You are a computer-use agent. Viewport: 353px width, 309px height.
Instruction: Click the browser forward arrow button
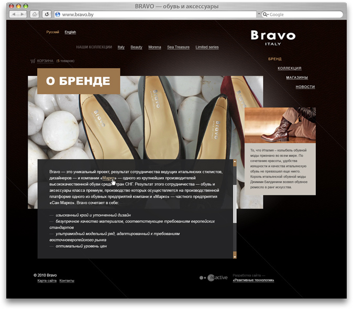[23, 15]
